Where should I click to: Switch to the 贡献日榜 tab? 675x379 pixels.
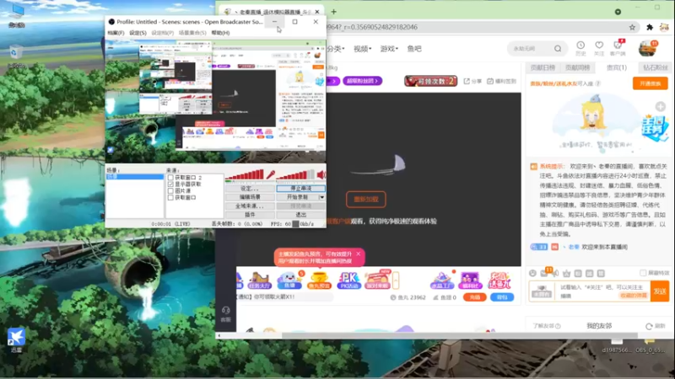coord(543,68)
